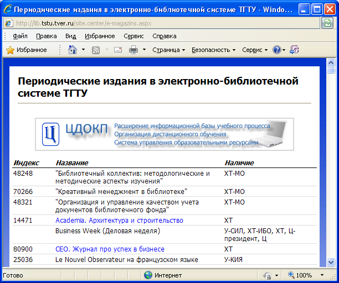Click the Индекс column header
This screenshot has width=339, height=283.
click(x=26, y=163)
